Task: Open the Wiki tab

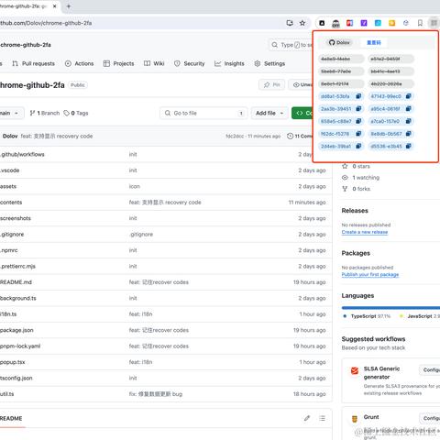Action: pyautogui.click(x=154, y=63)
